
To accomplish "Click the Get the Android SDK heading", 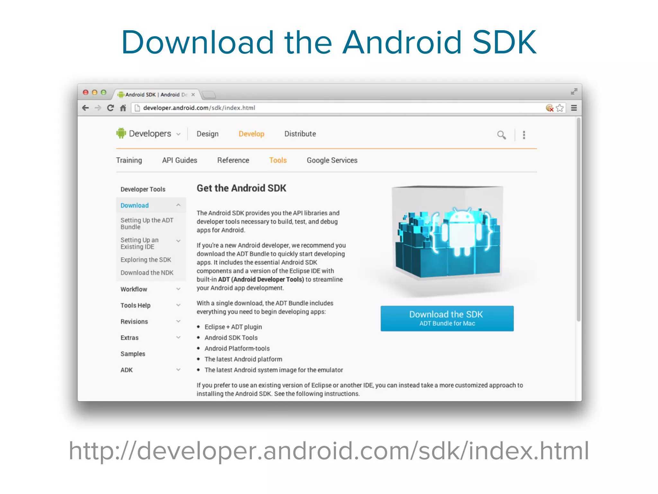I will [241, 188].
